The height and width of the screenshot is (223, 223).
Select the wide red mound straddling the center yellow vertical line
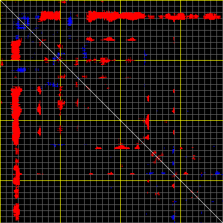coord(122,147)
